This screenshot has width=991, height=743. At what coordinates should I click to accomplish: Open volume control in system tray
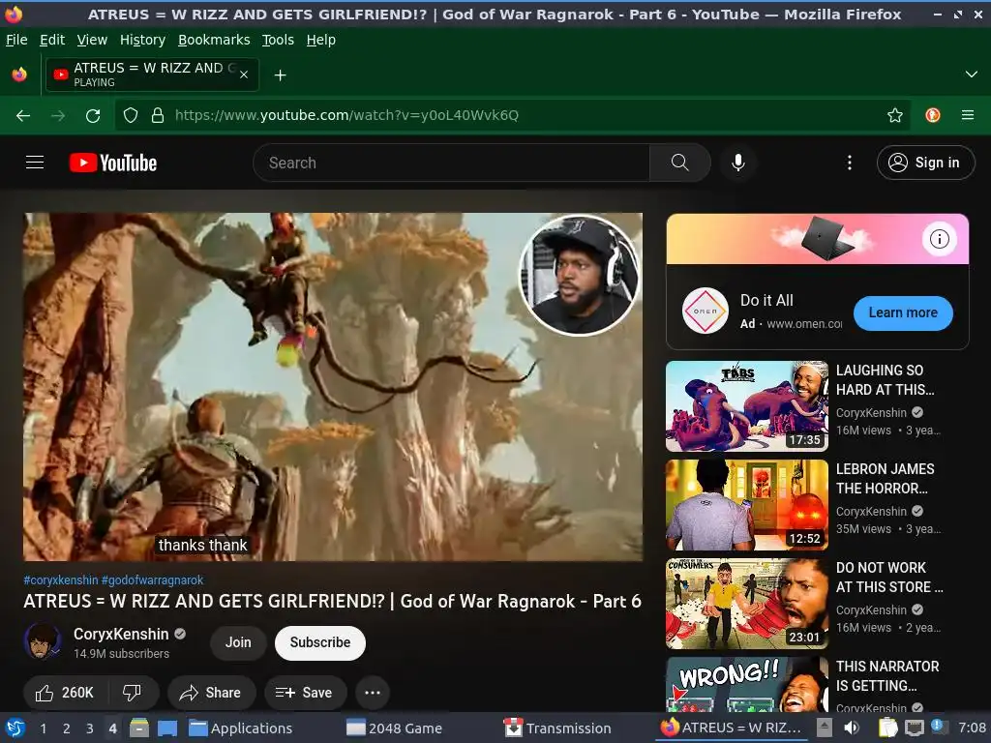(x=852, y=728)
